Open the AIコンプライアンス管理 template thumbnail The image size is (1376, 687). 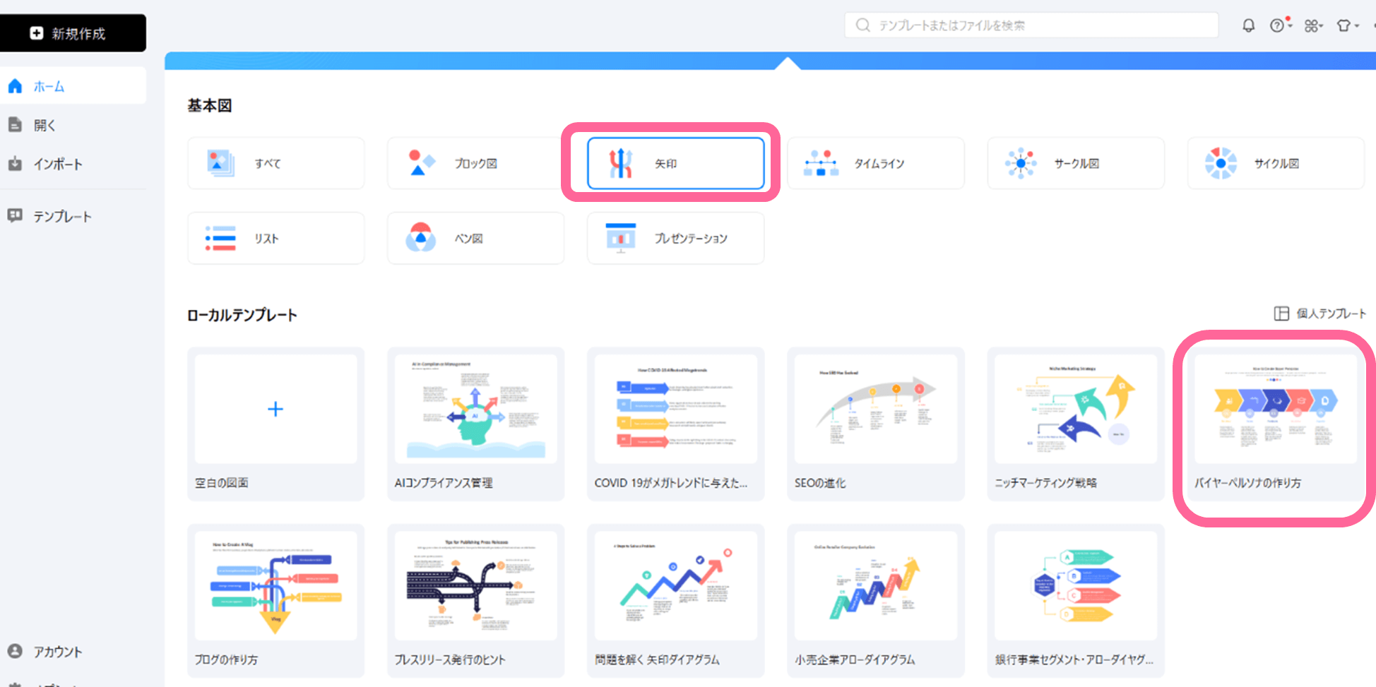[475, 409]
